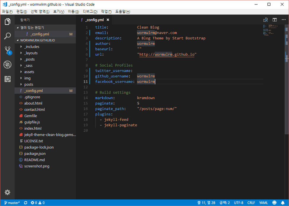
Task: Change the YAML language mode
Action: (263, 203)
